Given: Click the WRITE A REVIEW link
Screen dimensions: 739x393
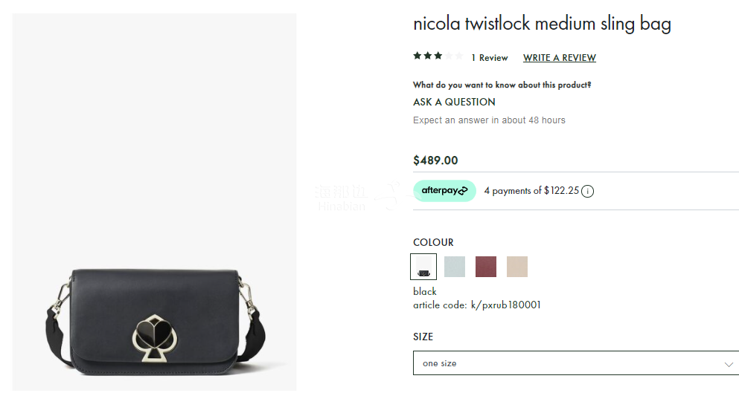Looking at the screenshot, I should point(560,58).
